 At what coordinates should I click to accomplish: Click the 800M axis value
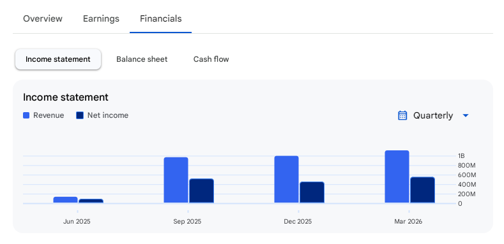466,166
